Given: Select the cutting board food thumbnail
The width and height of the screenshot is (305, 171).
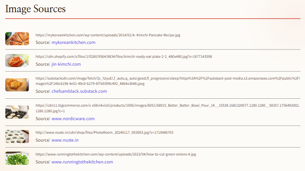Looking at the screenshot, I should click(17, 85).
